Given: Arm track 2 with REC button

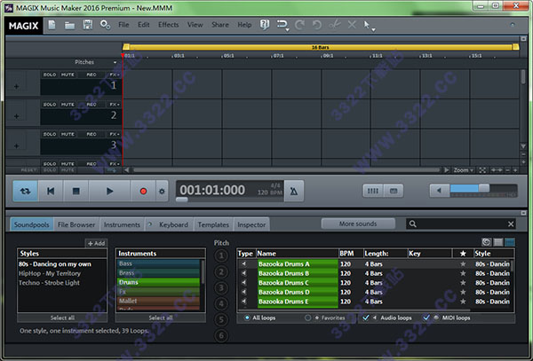Looking at the screenshot, I should pyautogui.click(x=91, y=105).
